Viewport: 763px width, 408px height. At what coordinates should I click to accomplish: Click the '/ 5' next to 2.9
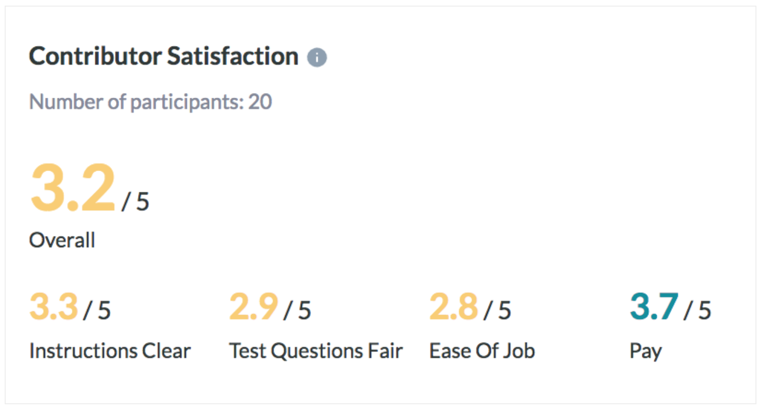pyautogui.click(x=297, y=310)
